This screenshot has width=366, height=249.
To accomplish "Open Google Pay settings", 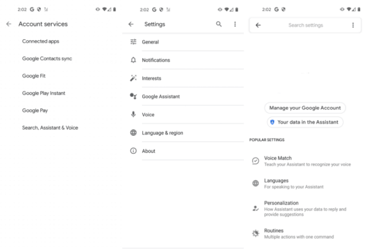I will click(x=35, y=110).
